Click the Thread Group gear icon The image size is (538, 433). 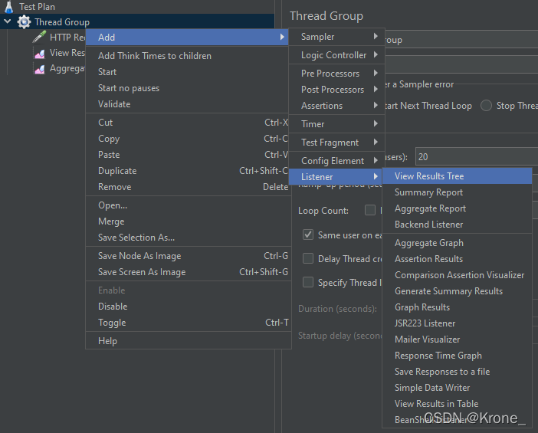click(24, 22)
